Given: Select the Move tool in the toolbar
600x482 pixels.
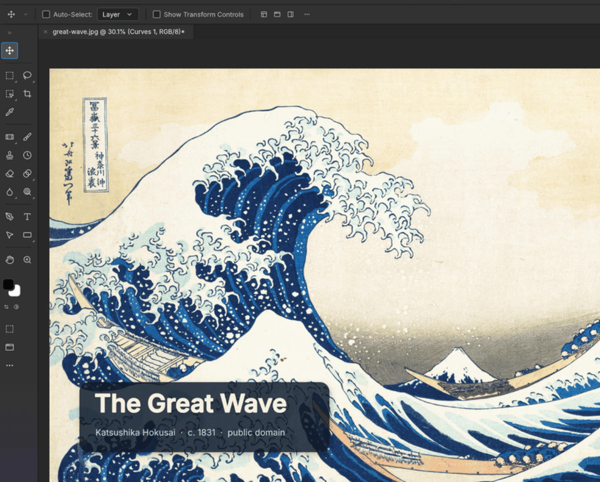Looking at the screenshot, I should point(10,51).
